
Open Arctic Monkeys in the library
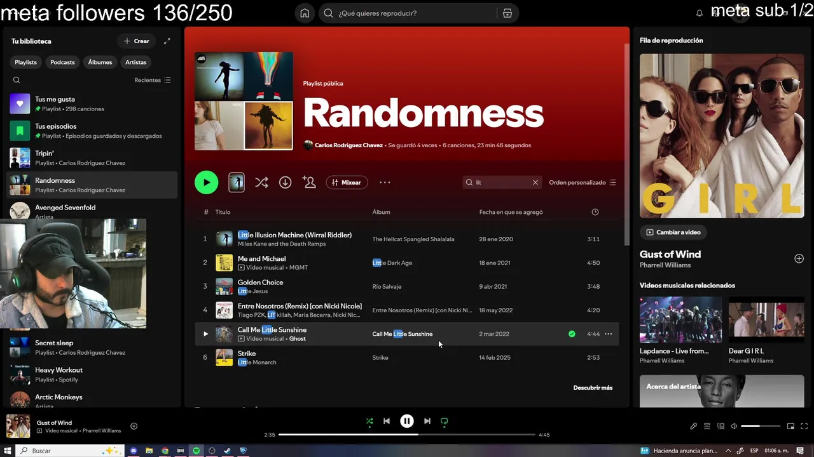(92, 401)
